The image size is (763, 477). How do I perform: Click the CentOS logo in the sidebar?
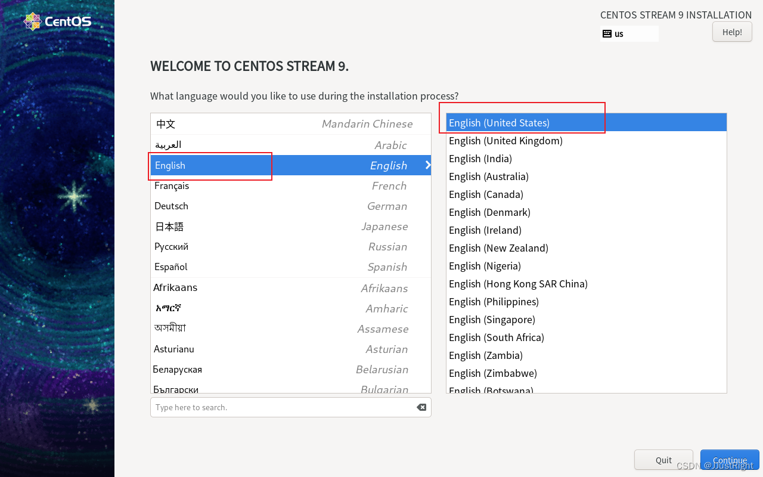coord(57,22)
